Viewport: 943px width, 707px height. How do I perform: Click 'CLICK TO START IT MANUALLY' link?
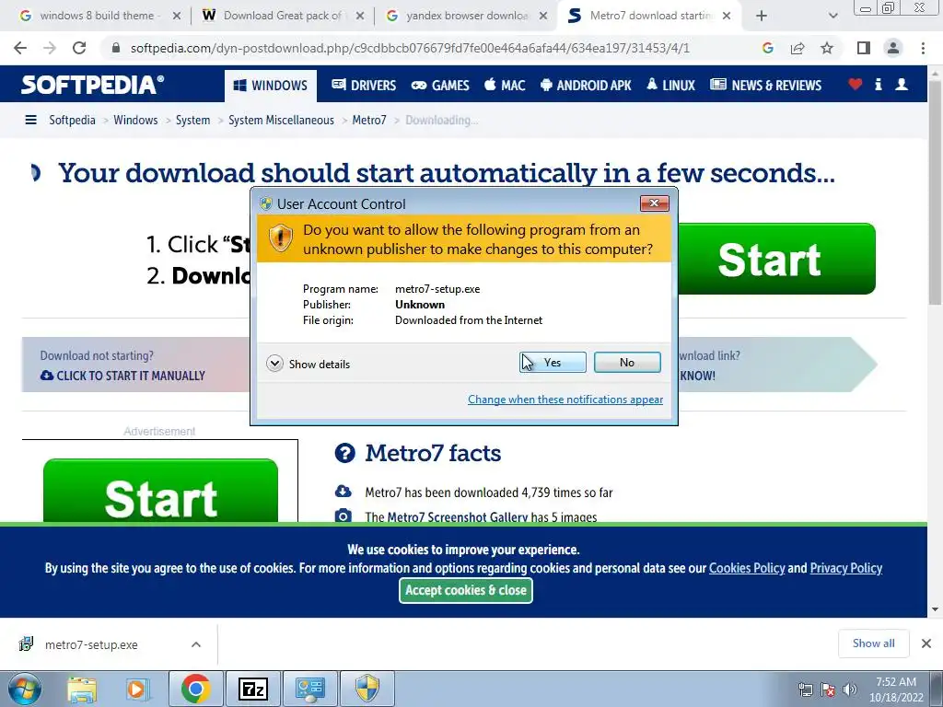(123, 376)
